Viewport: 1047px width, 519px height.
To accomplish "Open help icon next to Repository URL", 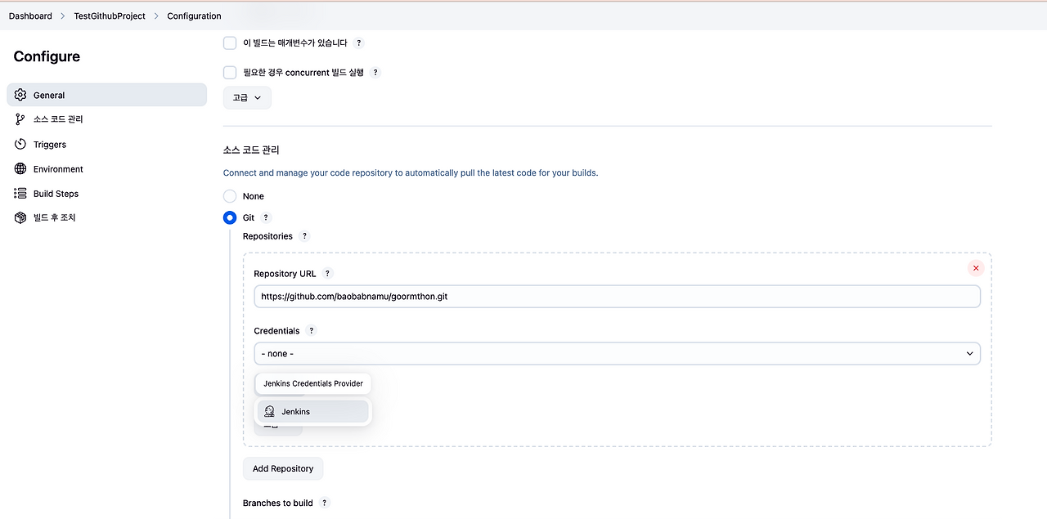I will pyautogui.click(x=327, y=274).
